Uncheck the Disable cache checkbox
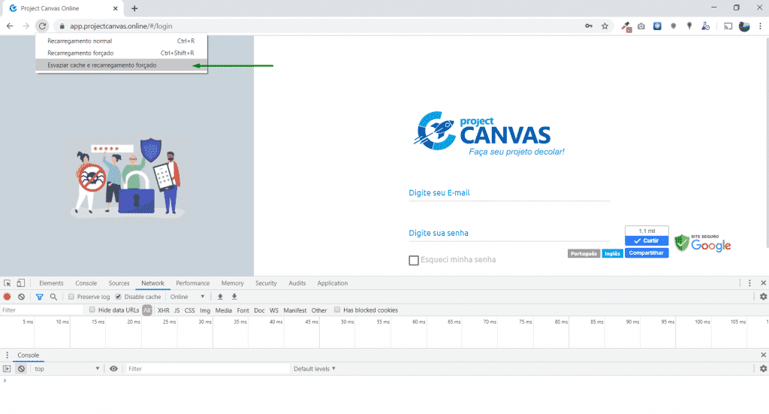769x414 pixels. (x=118, y=297)
